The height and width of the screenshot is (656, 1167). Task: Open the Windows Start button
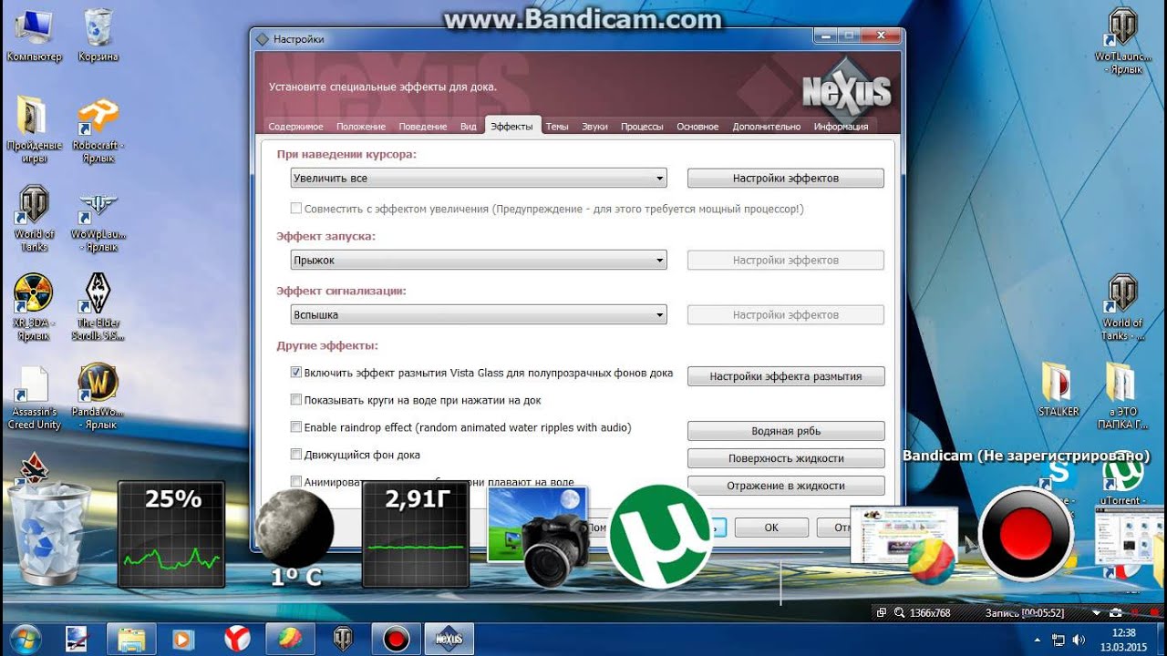click(26, 638)
